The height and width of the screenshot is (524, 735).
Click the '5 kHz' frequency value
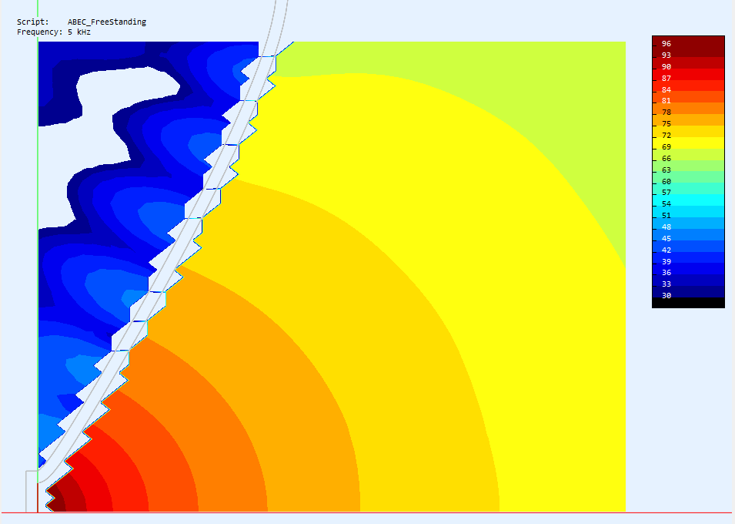tap(79, 32)
